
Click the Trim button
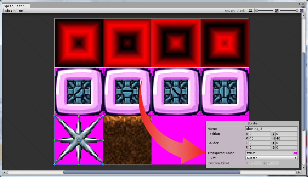[x=20, y=11]
